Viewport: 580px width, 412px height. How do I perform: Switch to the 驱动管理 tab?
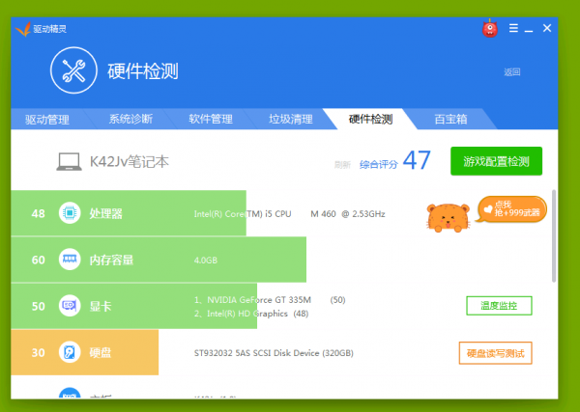(47, 120)
